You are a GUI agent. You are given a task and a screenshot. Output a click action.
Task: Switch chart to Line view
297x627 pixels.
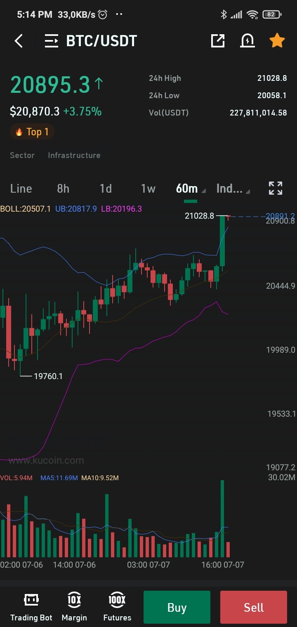tap(21, 189)
